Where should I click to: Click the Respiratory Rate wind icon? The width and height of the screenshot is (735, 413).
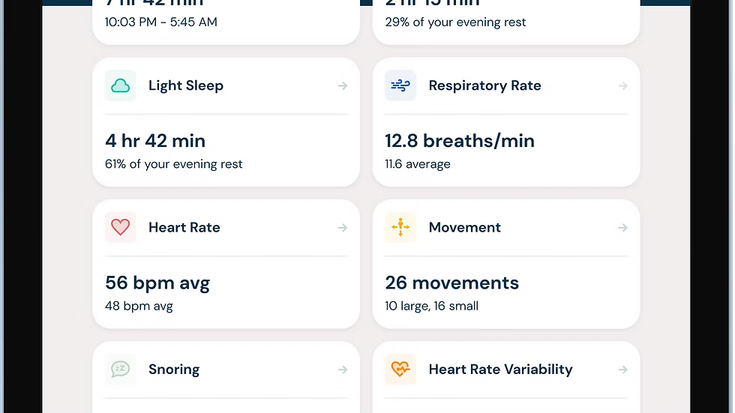point(400,85)
